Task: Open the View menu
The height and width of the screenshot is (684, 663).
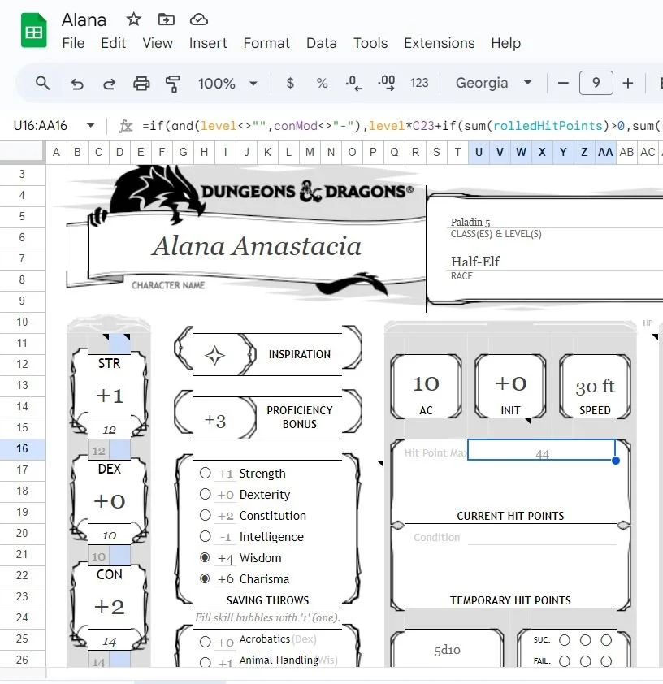Action: pos(158,43)
